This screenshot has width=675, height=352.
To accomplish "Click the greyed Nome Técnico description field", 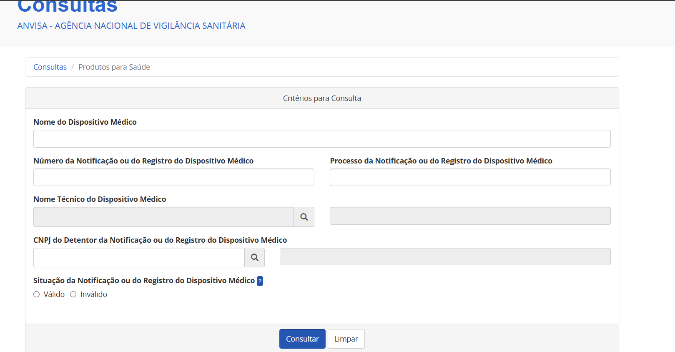I will [470, 216].
